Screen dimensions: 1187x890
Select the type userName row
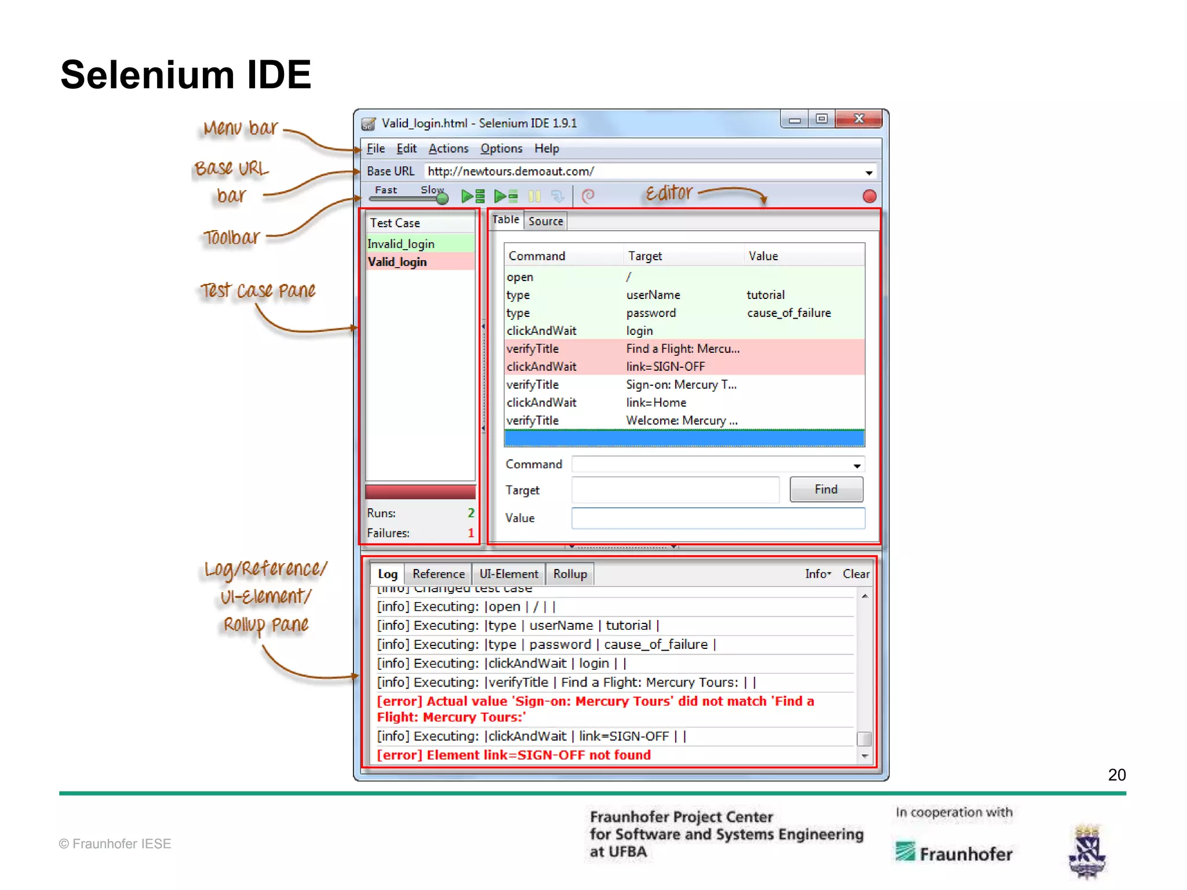[684, 295]
